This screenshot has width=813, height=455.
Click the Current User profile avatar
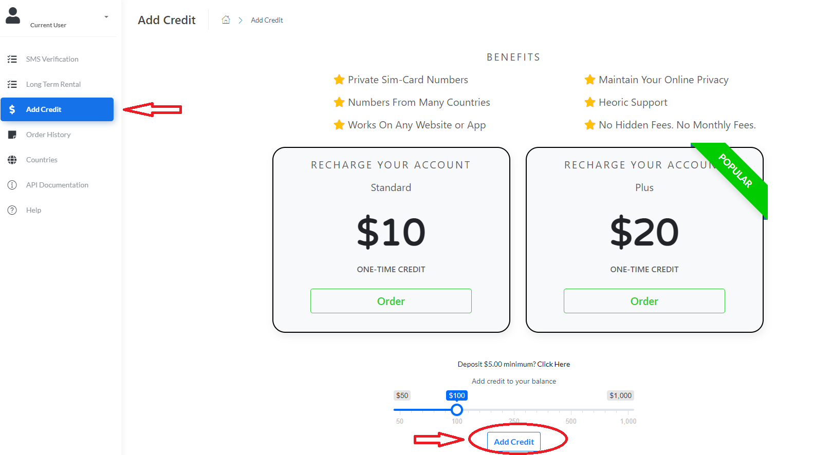(x=13, y=15)
